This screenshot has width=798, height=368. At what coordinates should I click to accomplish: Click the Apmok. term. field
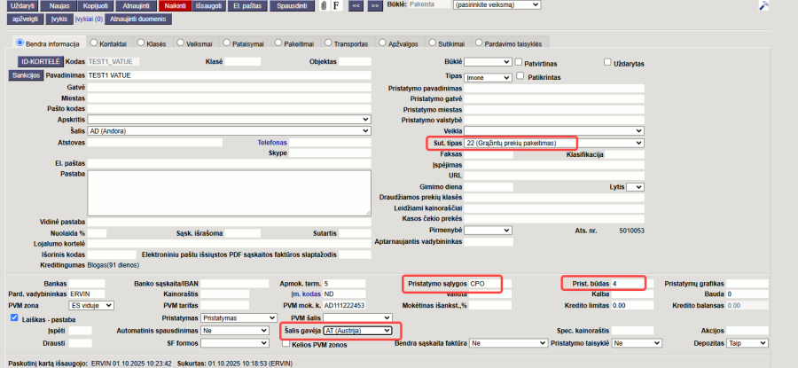click(345, 283)
